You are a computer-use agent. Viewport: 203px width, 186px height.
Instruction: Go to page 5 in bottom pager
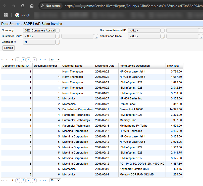[34, 180]
